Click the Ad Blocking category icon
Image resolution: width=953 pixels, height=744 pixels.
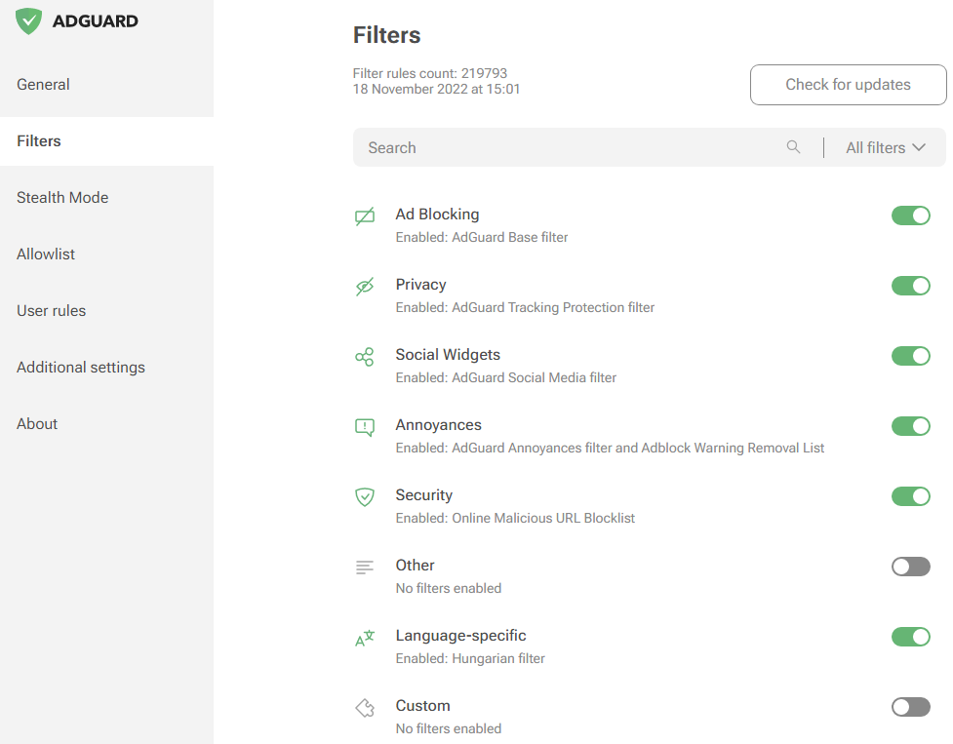point(365,216)
